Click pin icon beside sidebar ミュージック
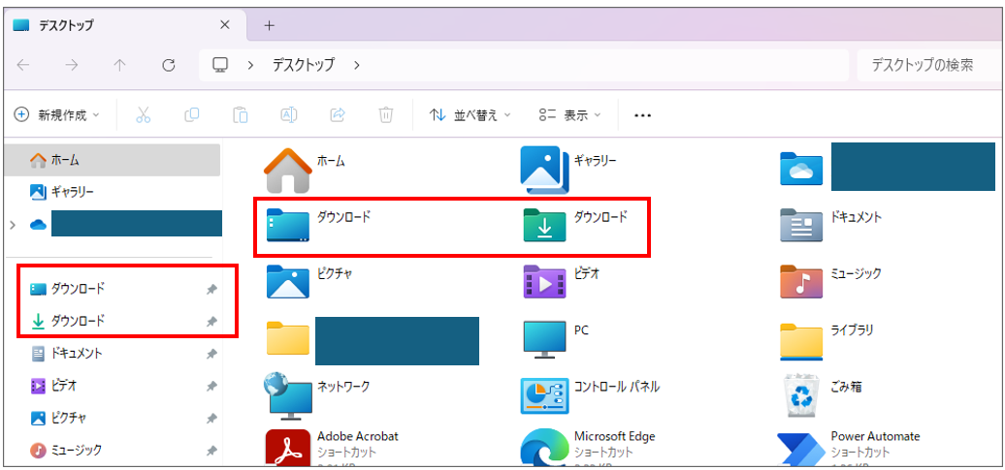Screen dimensions: 1005x470 (x=211, y=451)
